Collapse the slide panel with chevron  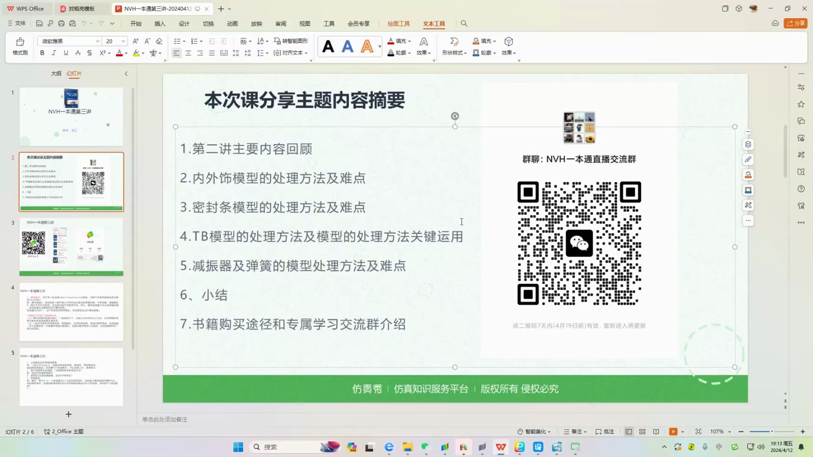click(126, 74)
